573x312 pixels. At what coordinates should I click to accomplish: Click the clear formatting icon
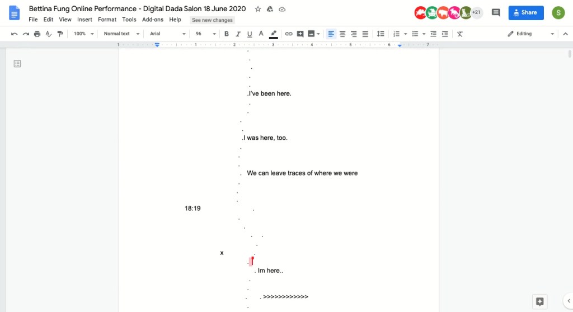point(460,34)
